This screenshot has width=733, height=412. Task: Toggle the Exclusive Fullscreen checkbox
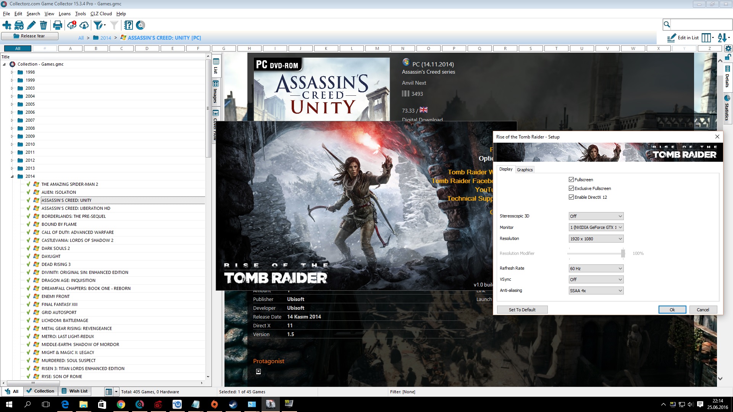571,188
